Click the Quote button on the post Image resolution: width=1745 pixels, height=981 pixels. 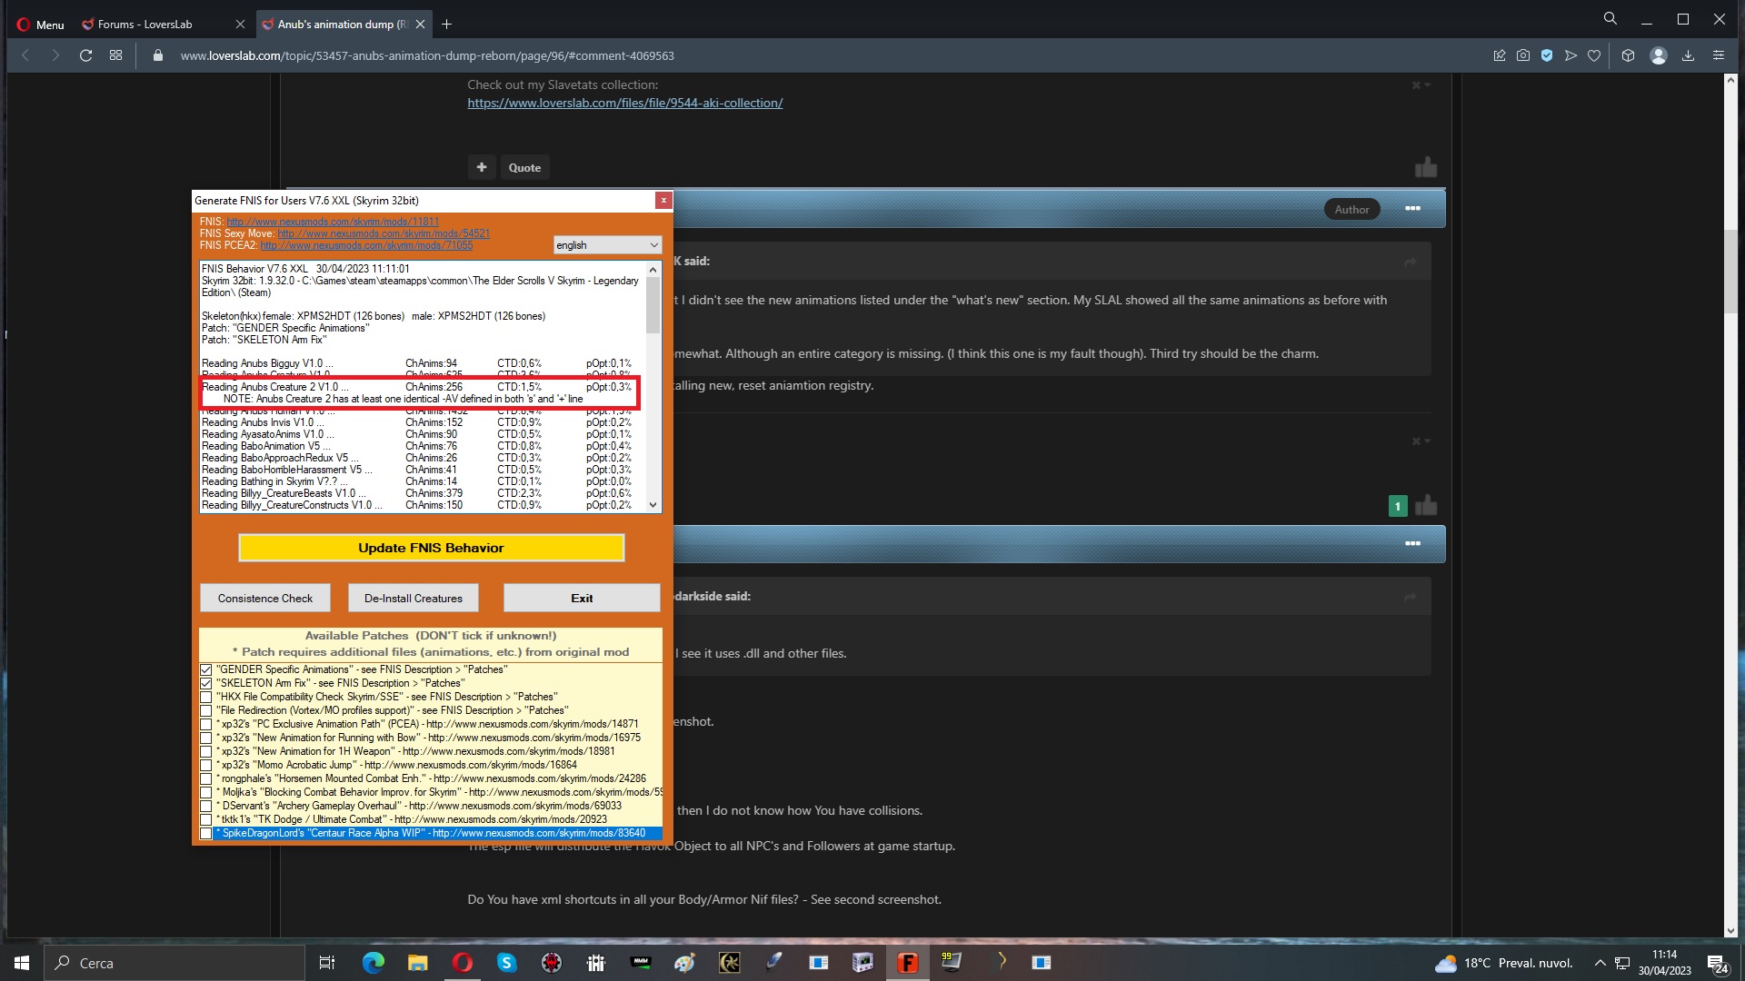pyautogui.click(x=524, y=168)
